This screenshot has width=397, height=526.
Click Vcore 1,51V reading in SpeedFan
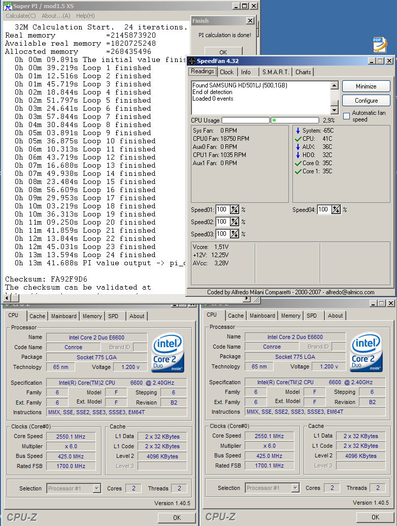211,247
